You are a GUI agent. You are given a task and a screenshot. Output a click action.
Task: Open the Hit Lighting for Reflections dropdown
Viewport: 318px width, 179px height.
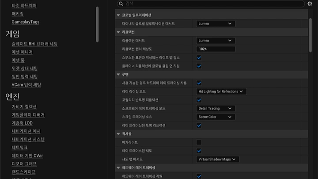point(221,91)
